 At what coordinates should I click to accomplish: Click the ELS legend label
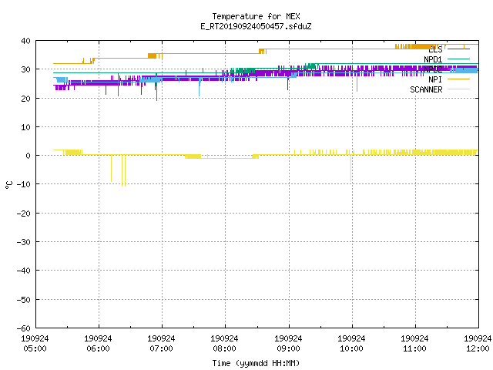tap(435, 49)
